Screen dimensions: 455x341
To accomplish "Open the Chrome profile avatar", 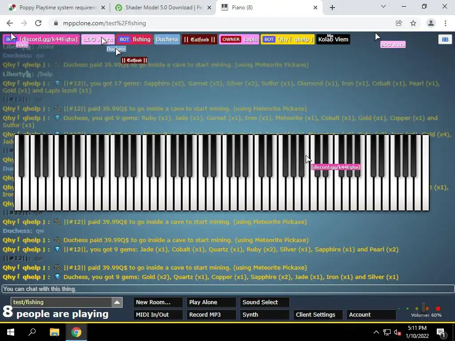I will pyautogui.click(x=431, y=23).
